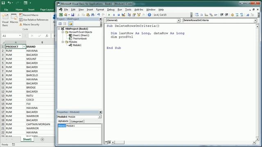Screen dimensions: 262x147
Task: Click the Break (pause) toolbar icon
Action: click(x=114, y=15)
